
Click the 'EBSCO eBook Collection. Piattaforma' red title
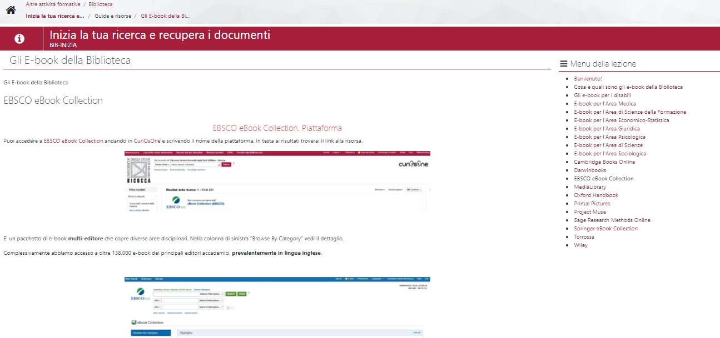coord(277,128)
